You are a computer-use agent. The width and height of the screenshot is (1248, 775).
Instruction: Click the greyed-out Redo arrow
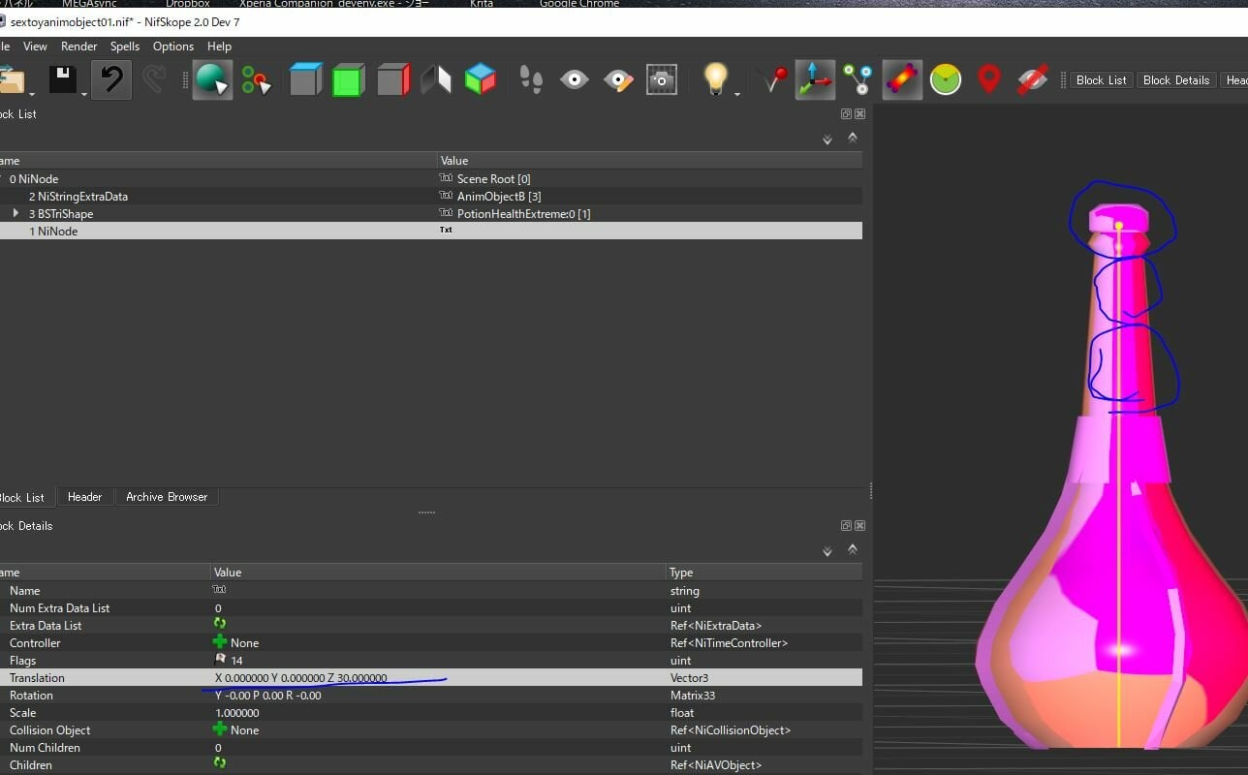pyautogui.click(x=153, y=79)
